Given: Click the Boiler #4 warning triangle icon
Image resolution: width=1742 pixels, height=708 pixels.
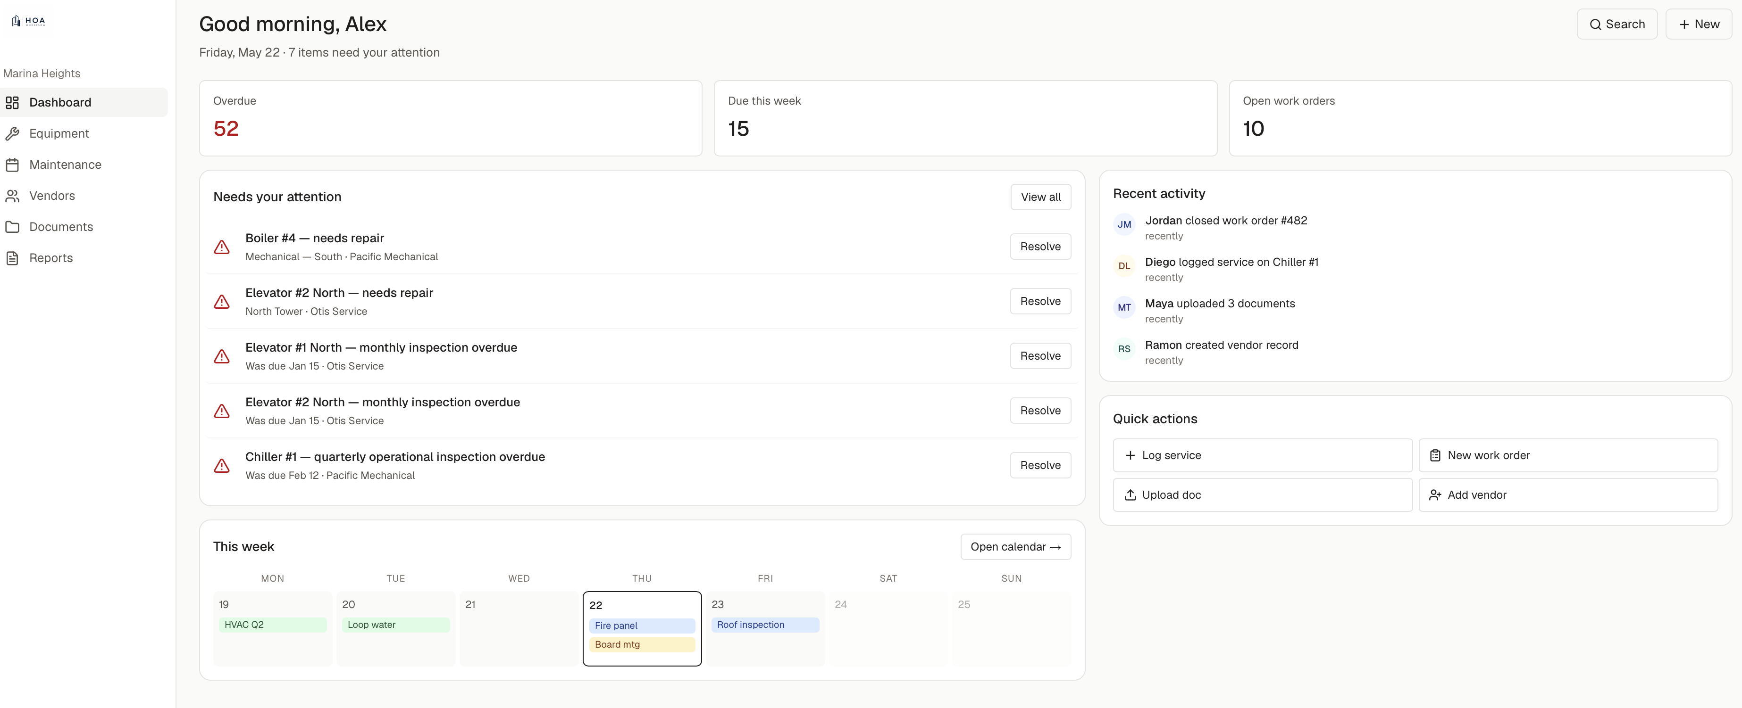Looking at the screenshot, I should [222, 247].
